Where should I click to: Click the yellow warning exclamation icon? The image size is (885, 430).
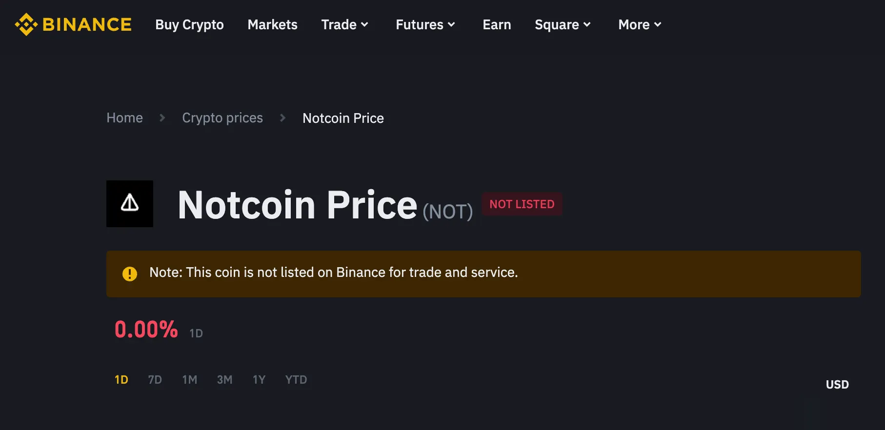(130, 274)
